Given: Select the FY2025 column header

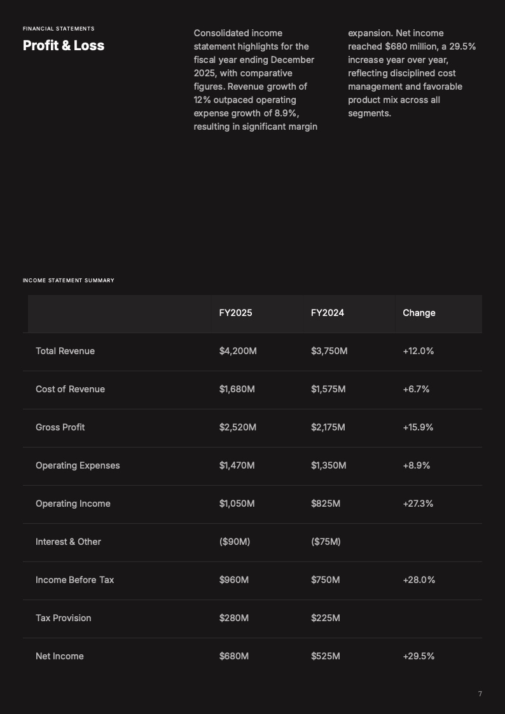Looking at the screenshot, I should coord(235,313).
